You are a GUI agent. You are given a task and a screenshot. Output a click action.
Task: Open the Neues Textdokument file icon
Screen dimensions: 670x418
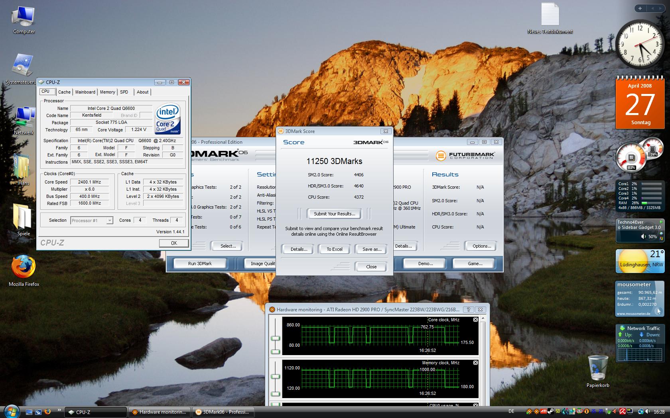point(550,18)
